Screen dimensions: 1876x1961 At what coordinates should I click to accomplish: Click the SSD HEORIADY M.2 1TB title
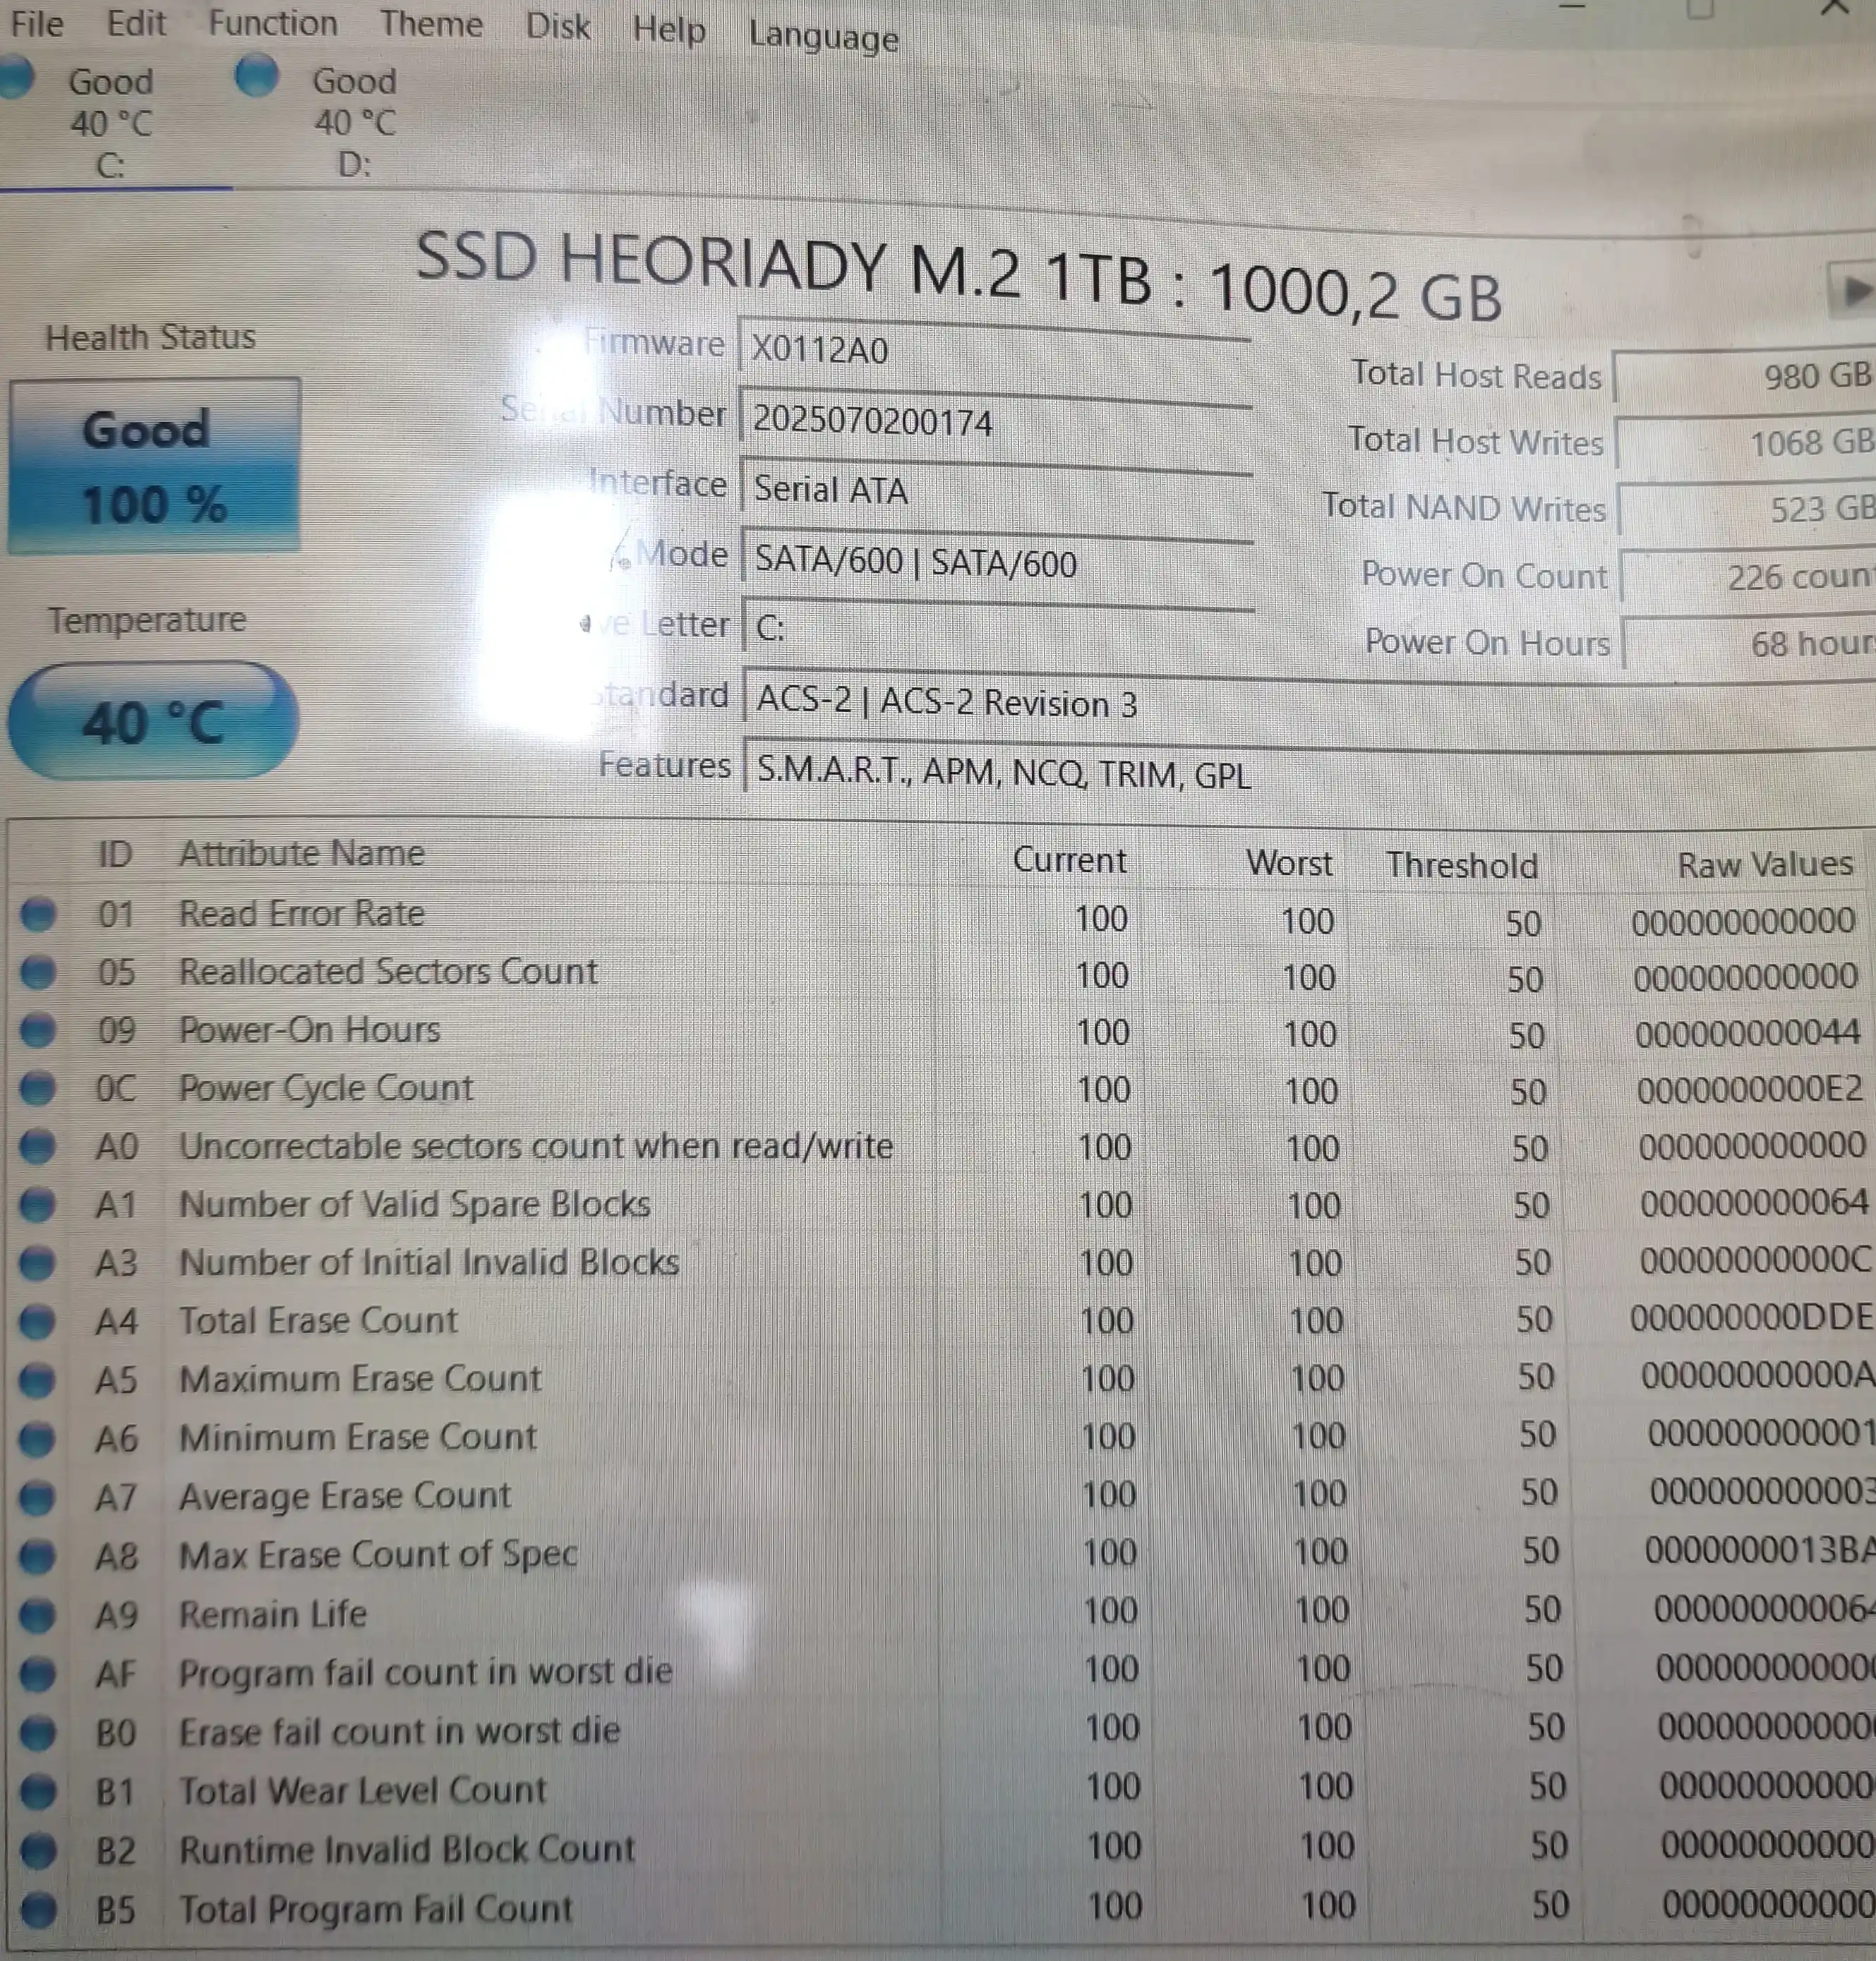click(x=958, y=277)
